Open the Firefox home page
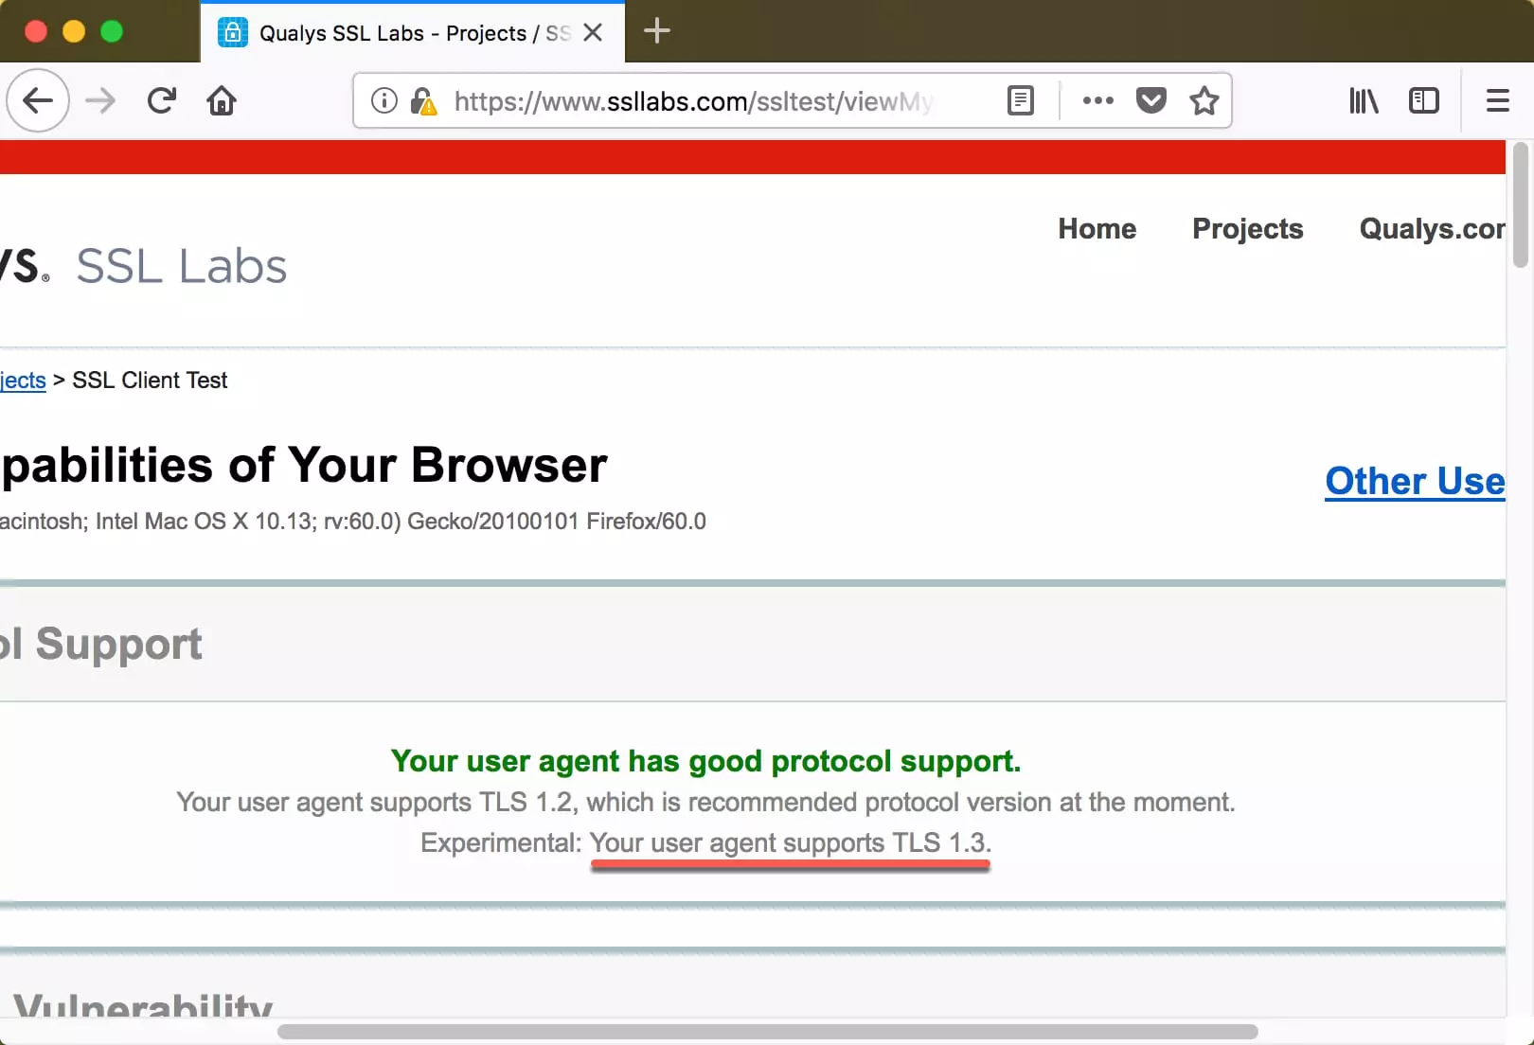 click(x=222, y=100)
